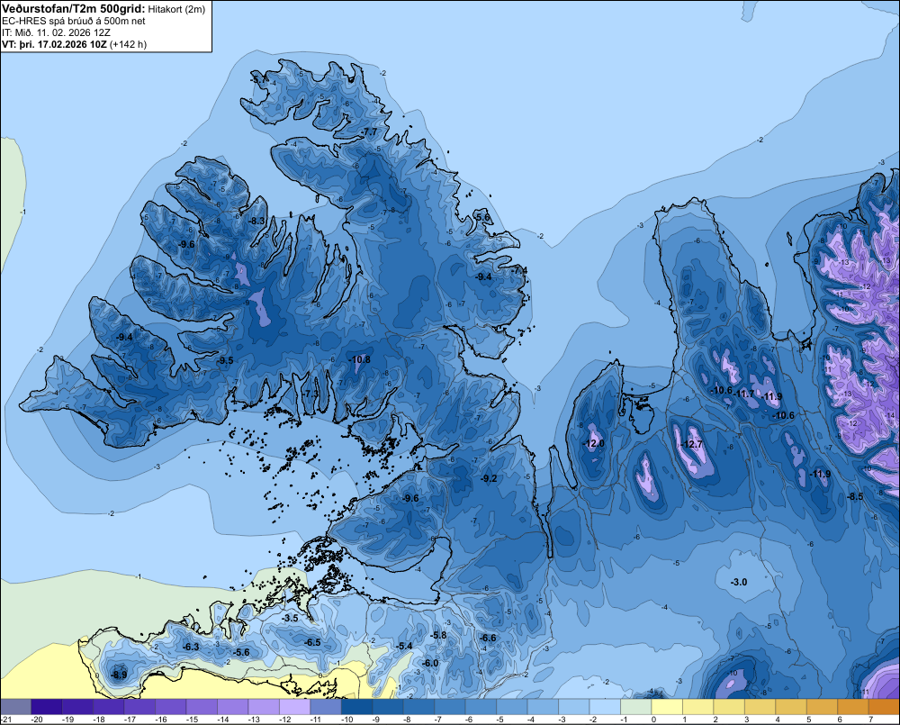Select the -11.7 temperature value

(x=743, y=394)
